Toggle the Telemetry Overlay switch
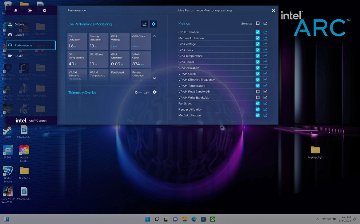 (138, 93)
